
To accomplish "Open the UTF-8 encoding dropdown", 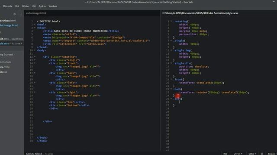I will coord(238,154).
